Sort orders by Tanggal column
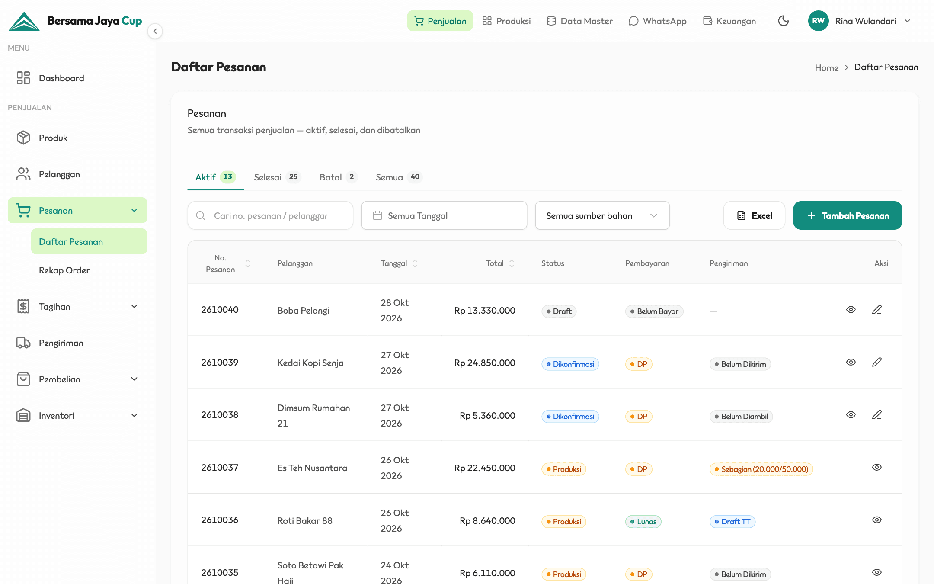Screen dimensions: 934x584 tap(415, 263)
